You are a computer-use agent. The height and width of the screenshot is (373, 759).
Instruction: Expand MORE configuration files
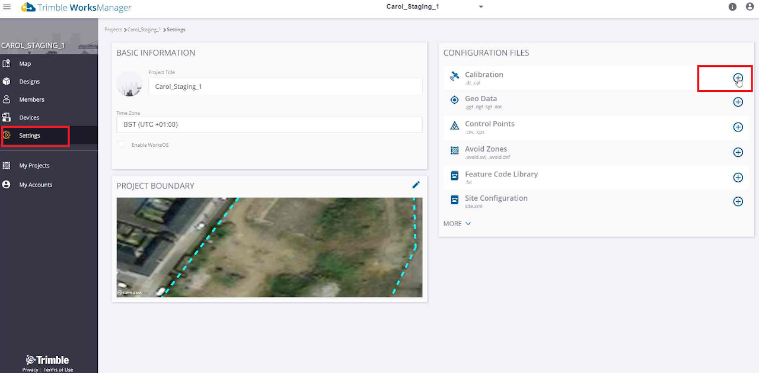coord(457,224)
